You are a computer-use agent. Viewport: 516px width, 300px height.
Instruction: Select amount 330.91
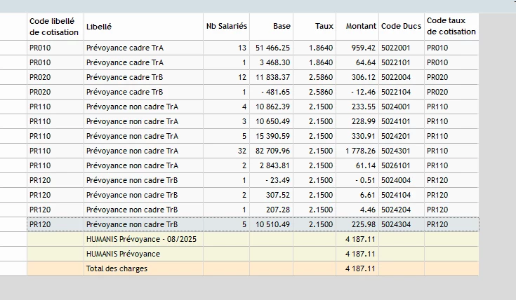point(363,137)
